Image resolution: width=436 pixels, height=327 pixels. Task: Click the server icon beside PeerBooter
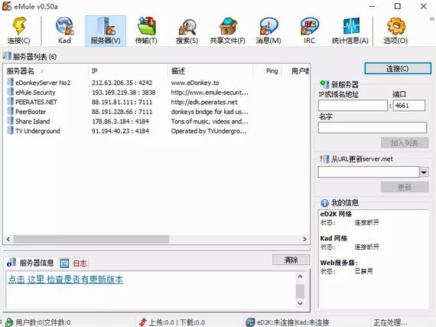point(11,112)
